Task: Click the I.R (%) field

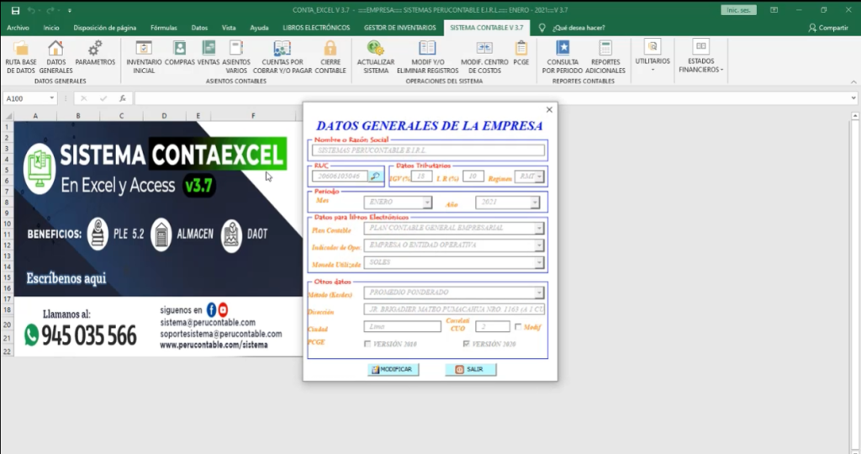Action: click(473, 177)
